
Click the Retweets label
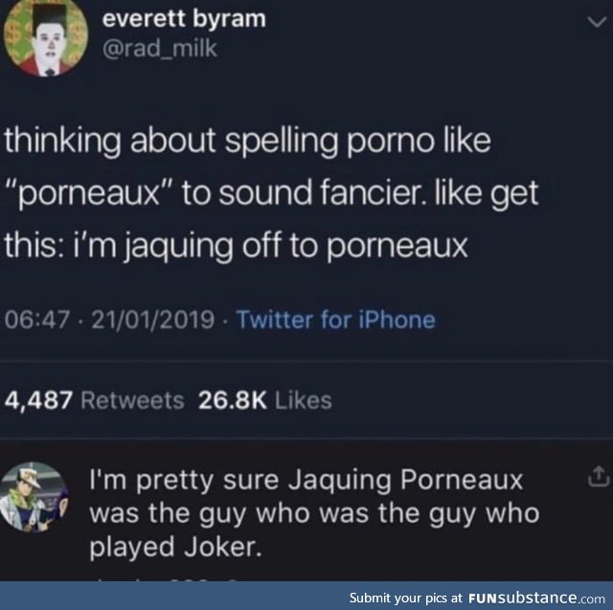[x=132, y=400]
